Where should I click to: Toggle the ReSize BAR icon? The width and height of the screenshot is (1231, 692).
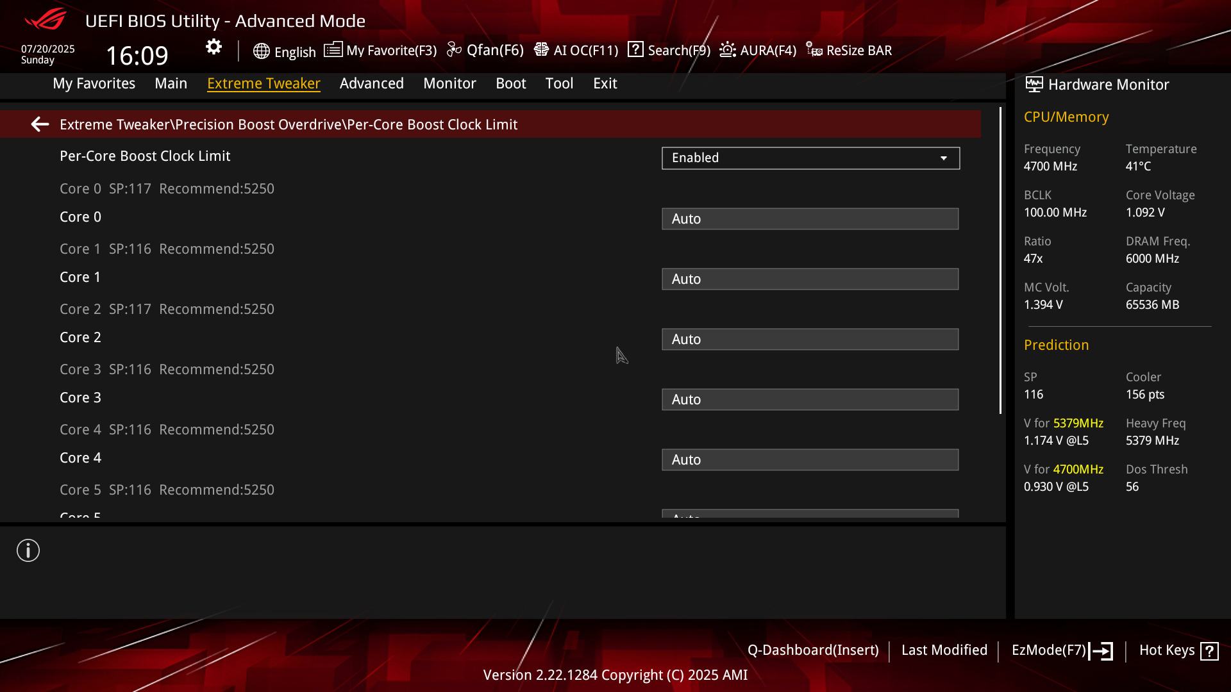coord(814,50)
